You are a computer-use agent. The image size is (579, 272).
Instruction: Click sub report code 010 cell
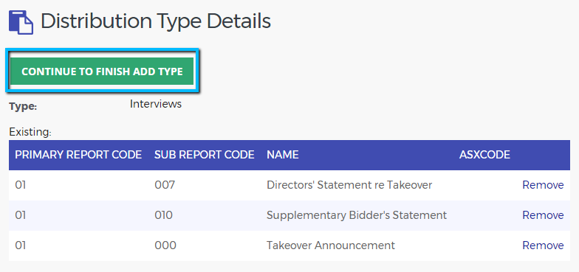tap(164, 215)
